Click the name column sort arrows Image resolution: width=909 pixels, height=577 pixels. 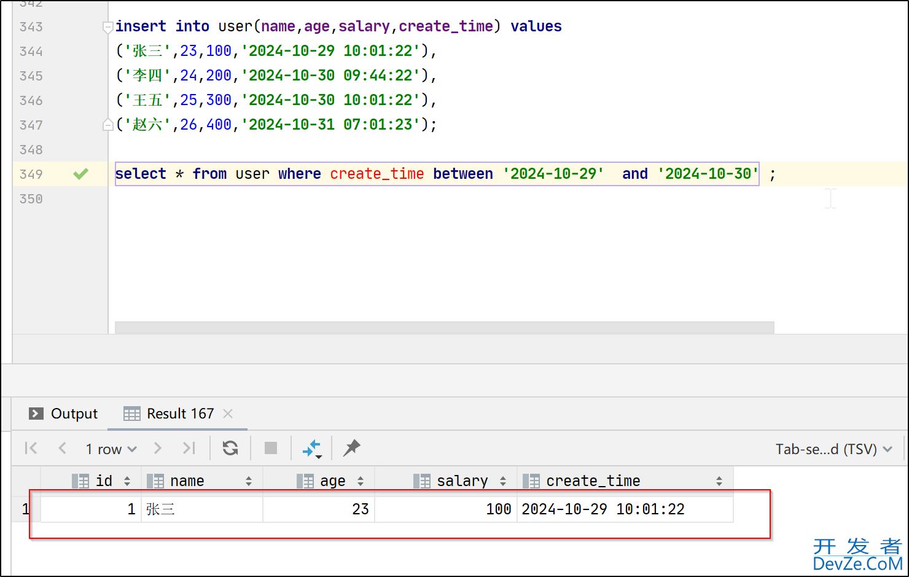pyautogui.click(x=249, y=481)
